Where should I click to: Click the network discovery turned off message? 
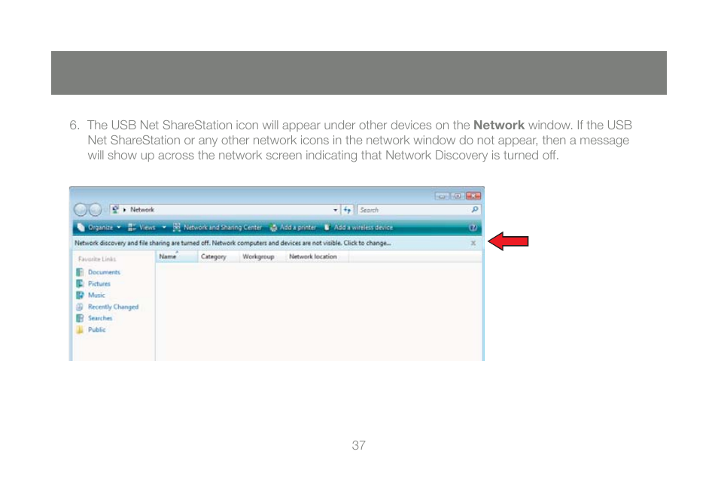[233, 243]
